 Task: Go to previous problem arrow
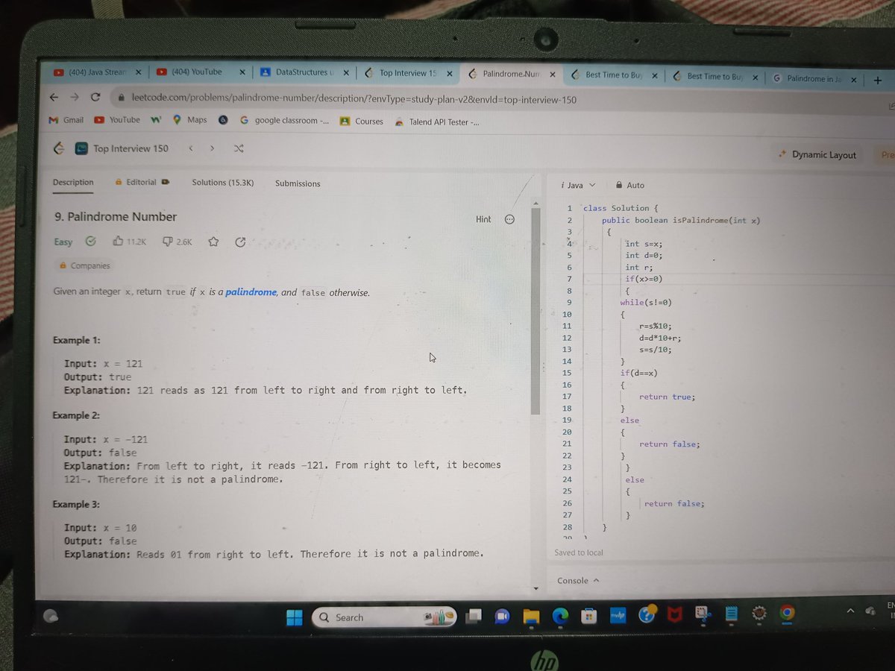point(191,148)
